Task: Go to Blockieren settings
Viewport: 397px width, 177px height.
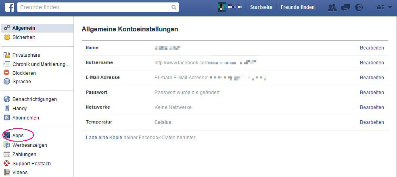Action: pos(24,73)
